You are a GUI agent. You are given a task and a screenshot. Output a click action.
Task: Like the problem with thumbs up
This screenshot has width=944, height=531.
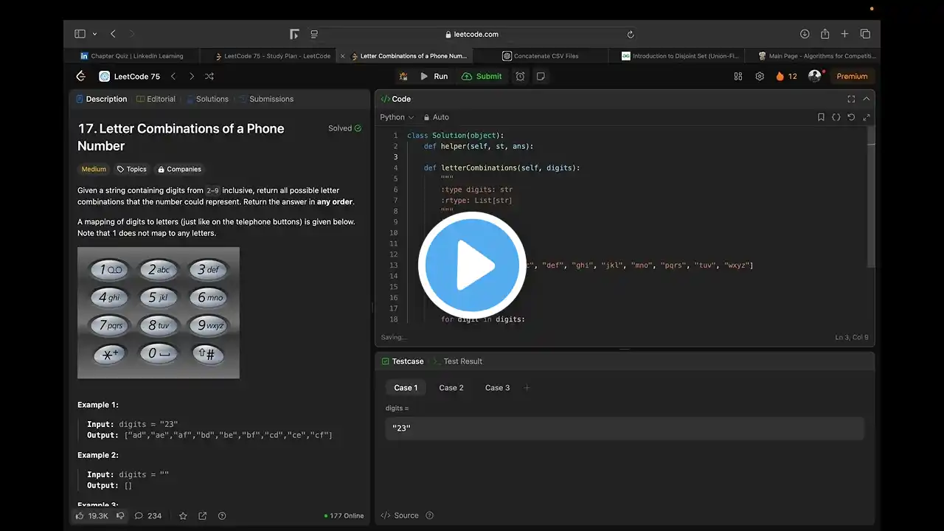coord(80,516)
